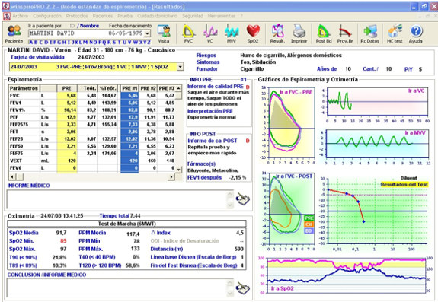
Task: Select the PRE #1 column header
Action: click(129, 88)
